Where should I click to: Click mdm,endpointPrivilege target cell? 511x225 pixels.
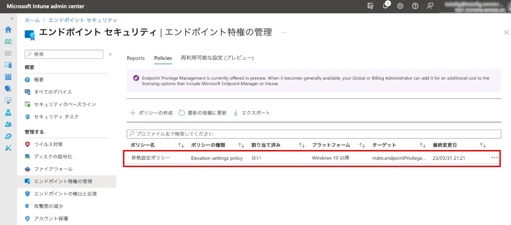[399, 158]
